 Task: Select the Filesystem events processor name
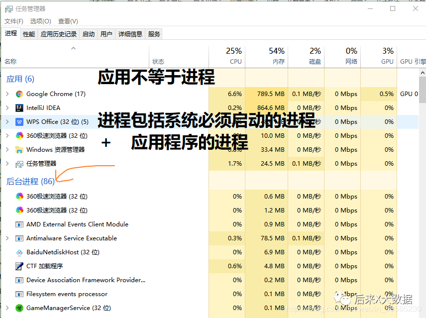[67, 294]
